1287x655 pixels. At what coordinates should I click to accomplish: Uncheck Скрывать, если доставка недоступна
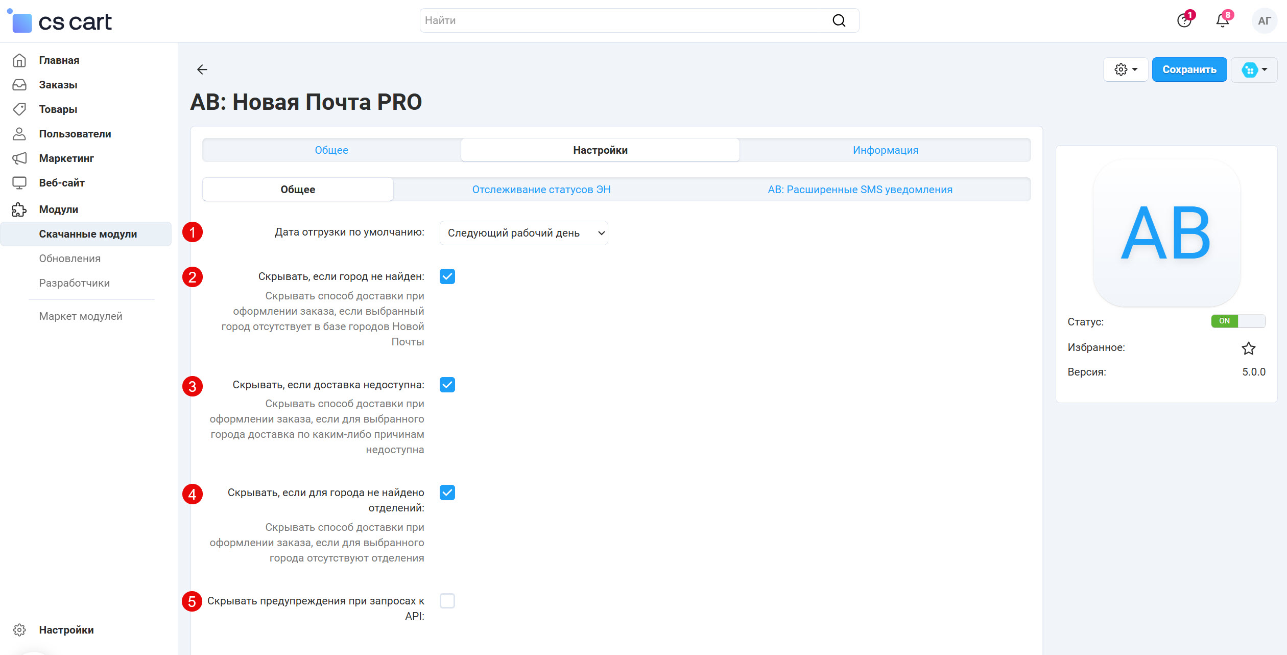pyautogui.click(x=447, y=385)
